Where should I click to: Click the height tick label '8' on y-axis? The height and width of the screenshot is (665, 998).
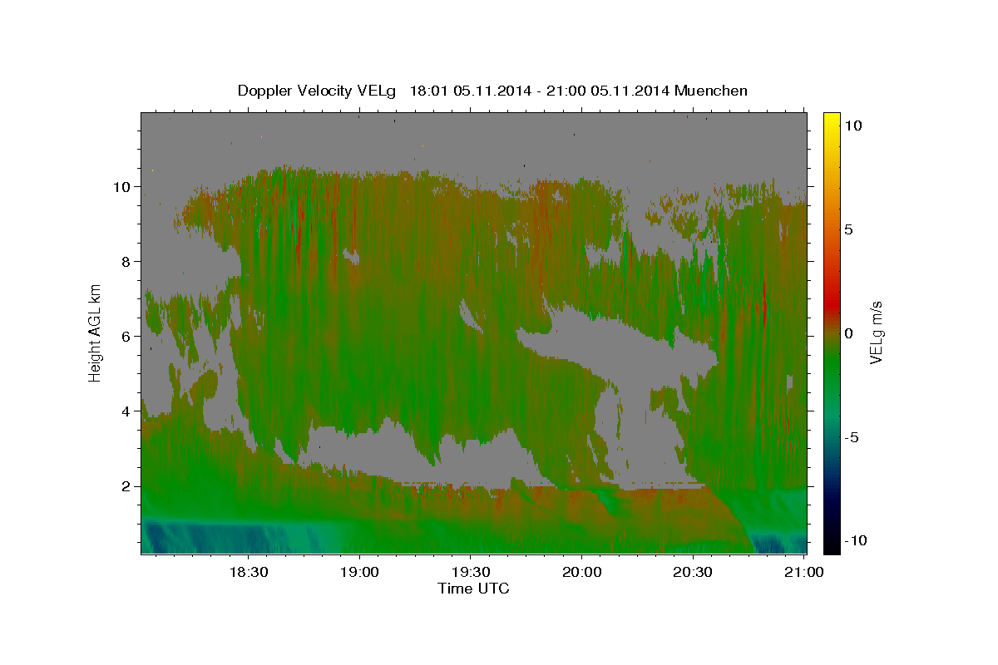click(x=125, y=262)
